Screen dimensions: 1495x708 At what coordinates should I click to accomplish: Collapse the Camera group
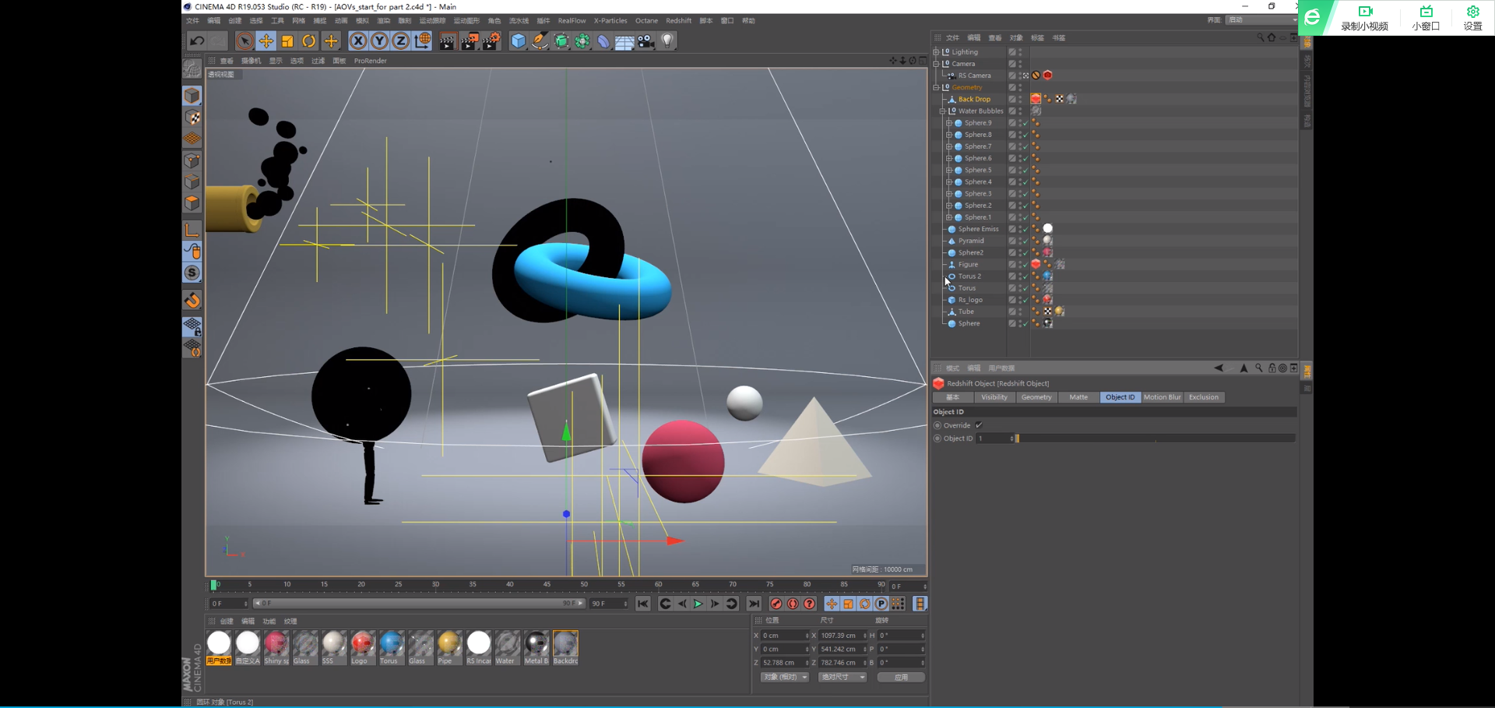pos(936,64)
